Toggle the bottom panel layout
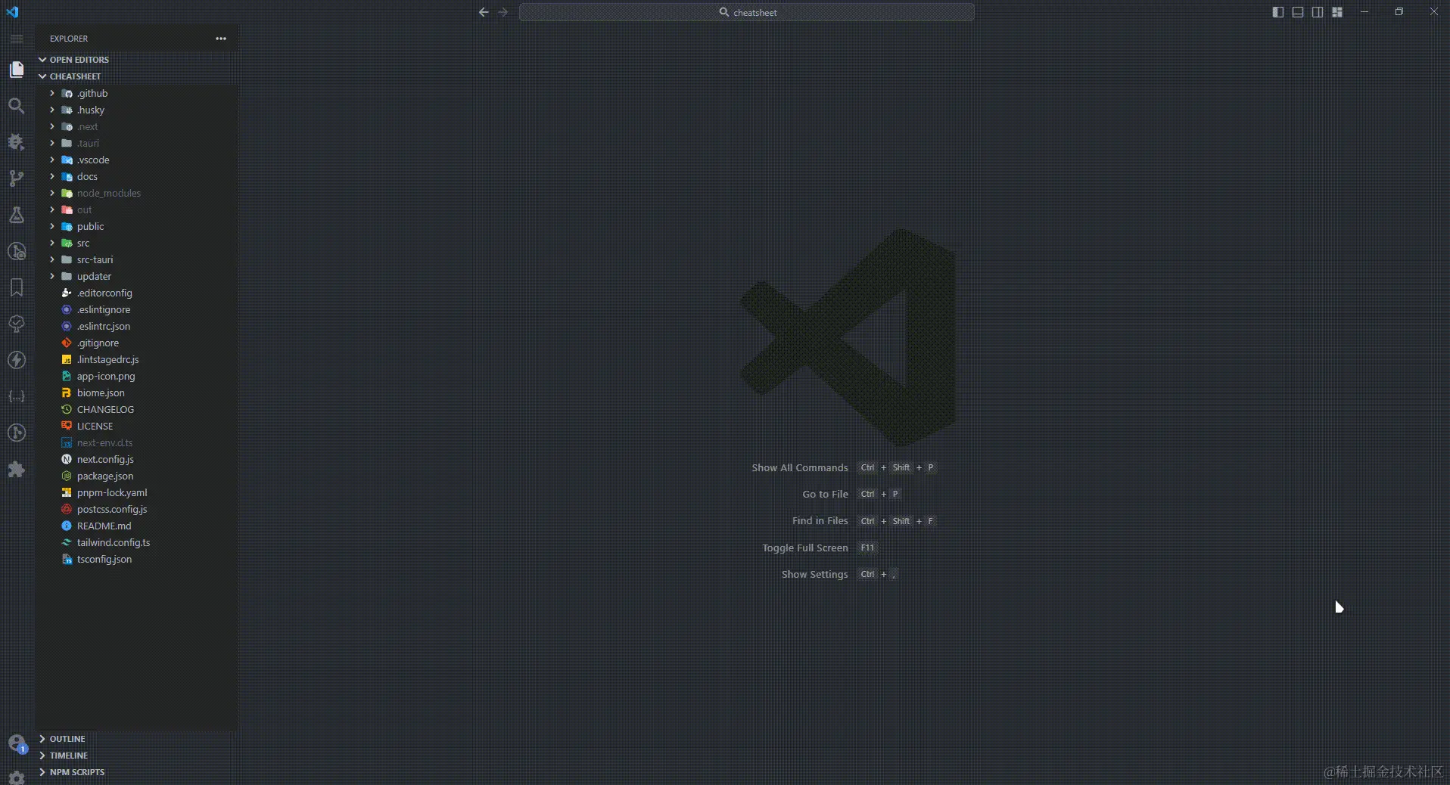The image size is (1450, 785). pyautogui.click(x=1298, y=12)
